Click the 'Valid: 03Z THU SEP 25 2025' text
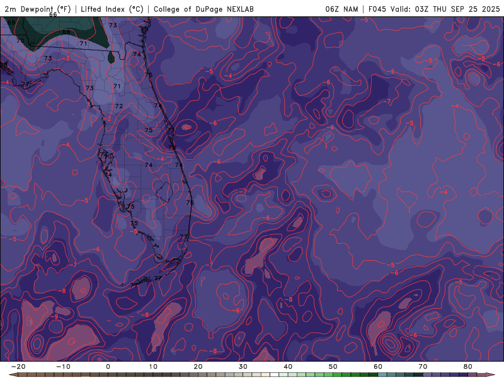Screen dimensions: 504x378 pyautogui.click(x=445, y=9)
